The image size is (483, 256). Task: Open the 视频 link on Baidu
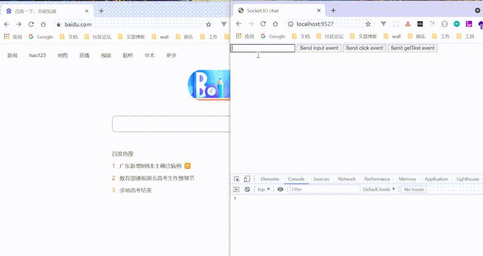pyautogui.click(x=106, y=55)
